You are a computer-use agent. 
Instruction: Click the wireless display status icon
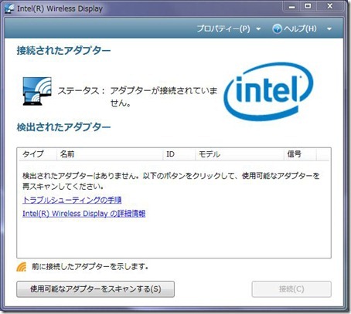click(x=37, y=91)
